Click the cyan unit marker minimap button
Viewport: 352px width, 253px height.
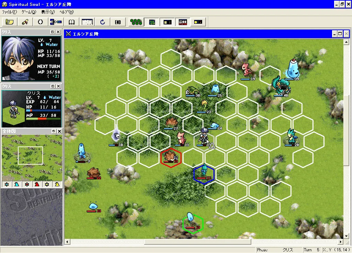pos(16,185)
